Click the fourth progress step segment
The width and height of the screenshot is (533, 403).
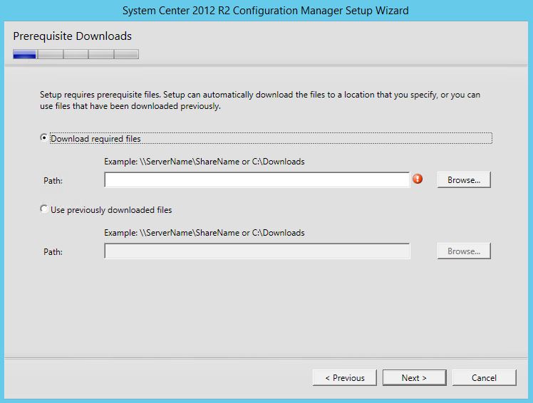[100, 54]
